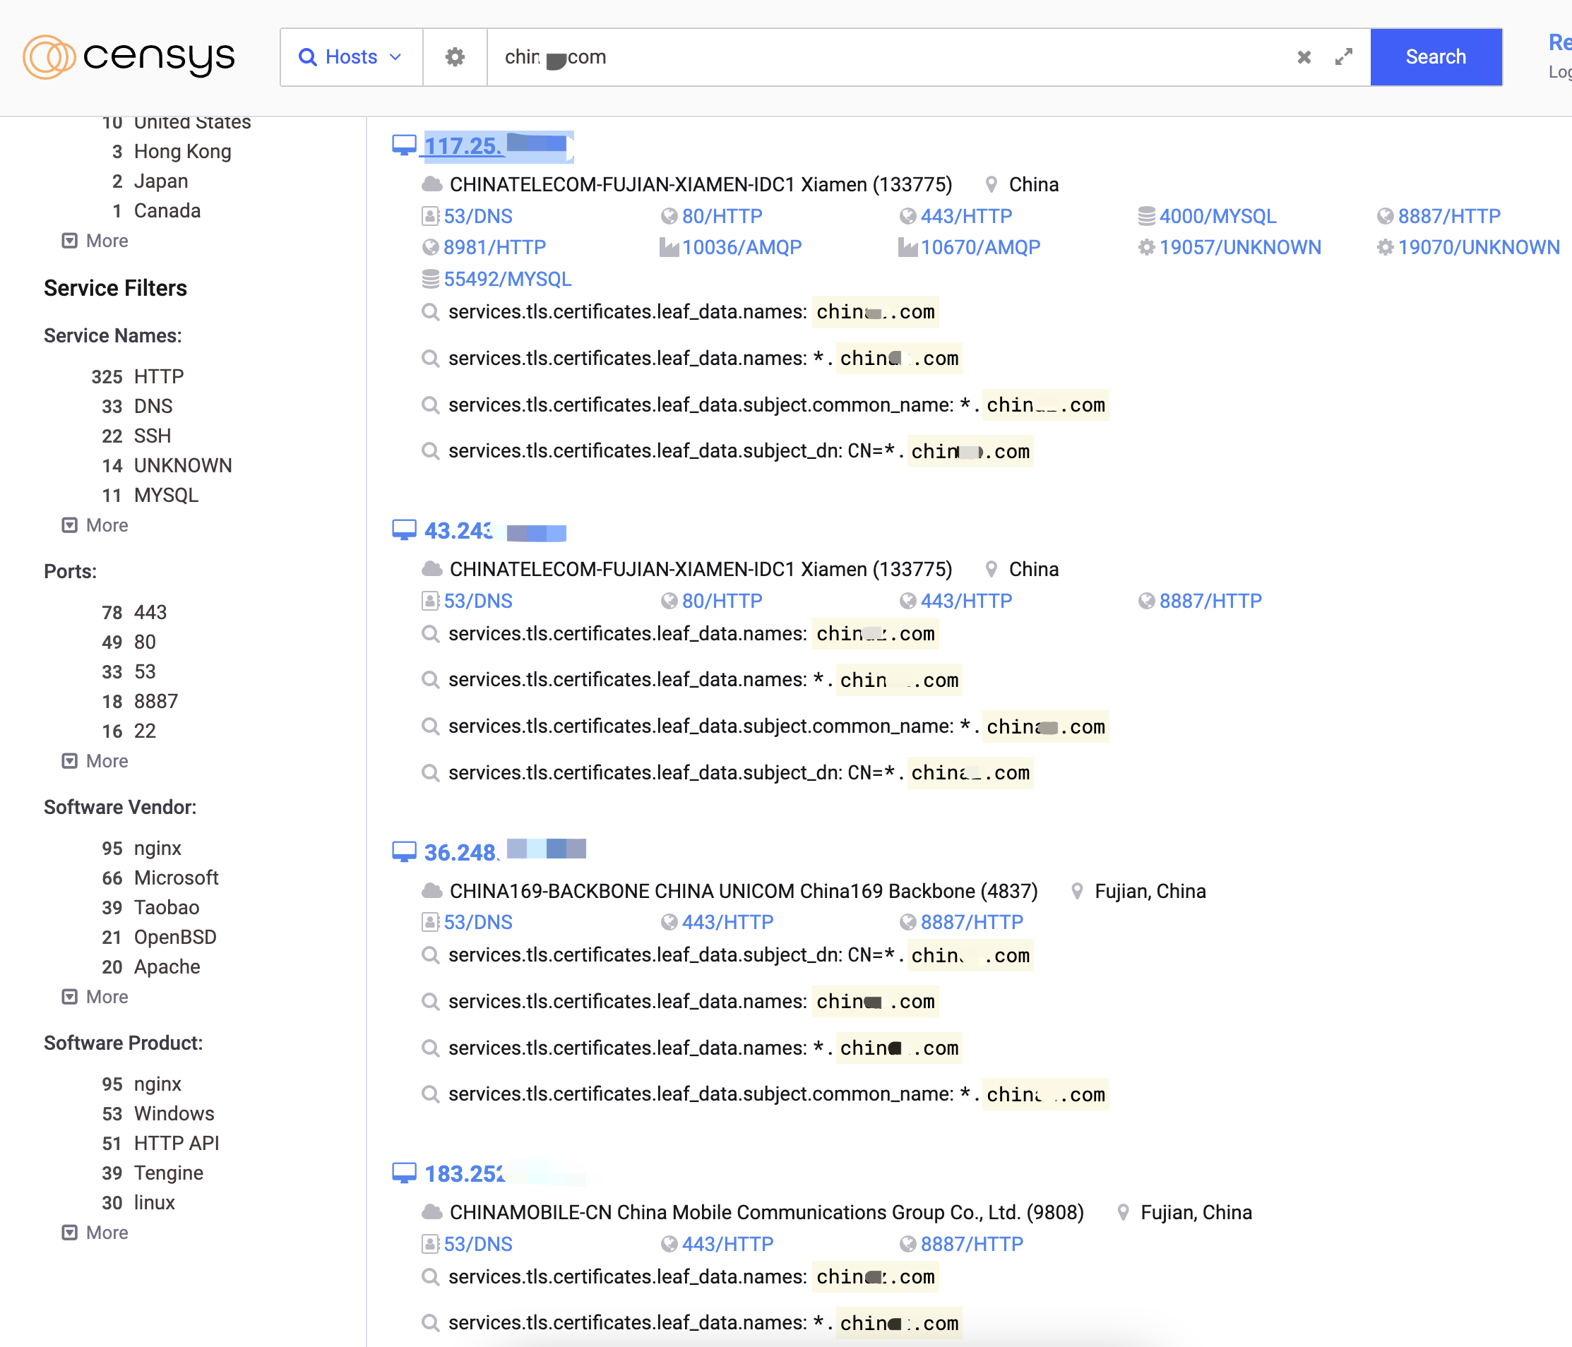Clear search query with X icon
The image size is (1572, 1347).
1304,57
